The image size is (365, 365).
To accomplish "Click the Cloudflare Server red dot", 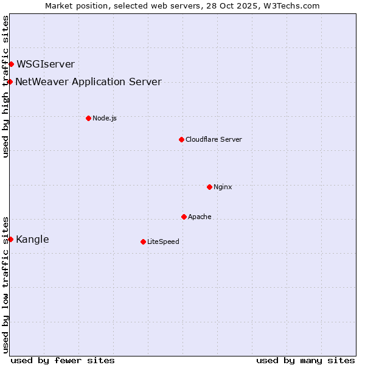I will click(x=181, y=139).
